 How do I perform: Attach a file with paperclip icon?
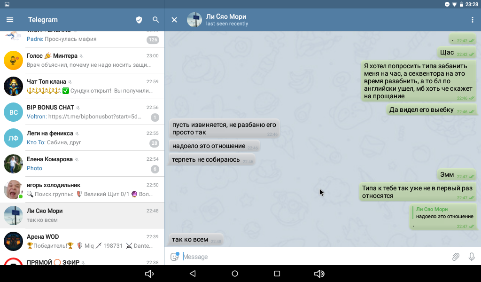[456, 257]
